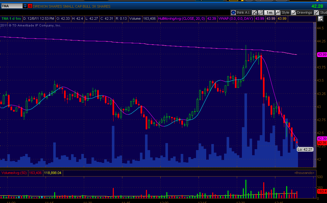
Task: Click the chart pointer mode icon
Action: point(320,19)
